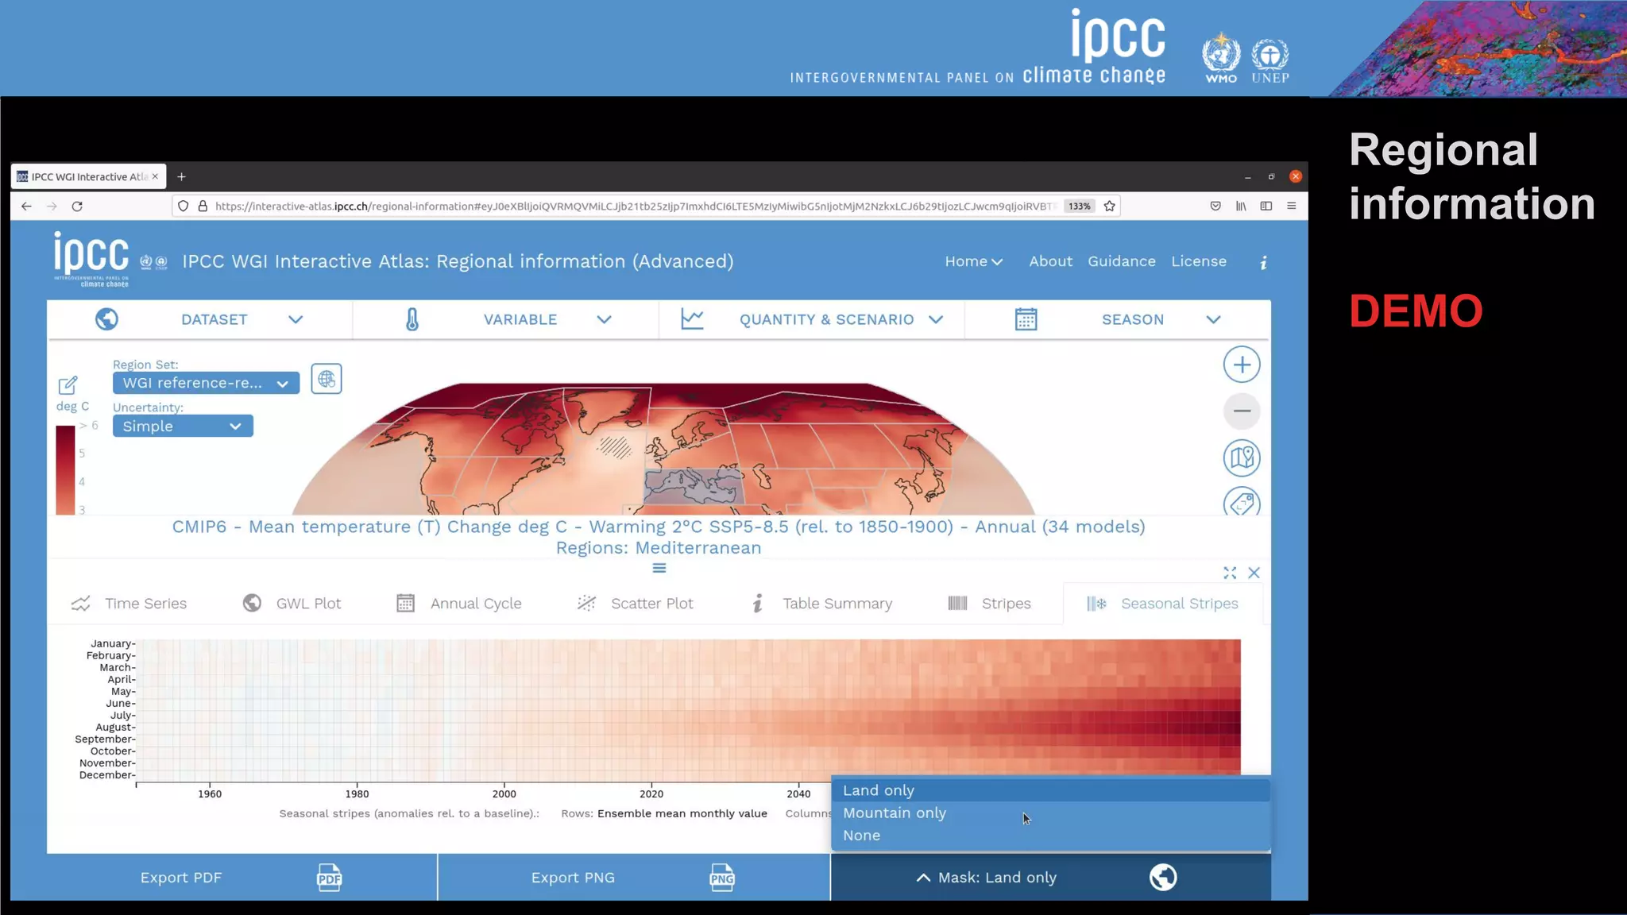Click the Export PDF file icon
The height and width of the screenshot is (915, 1627).
(x=329, y=878)
